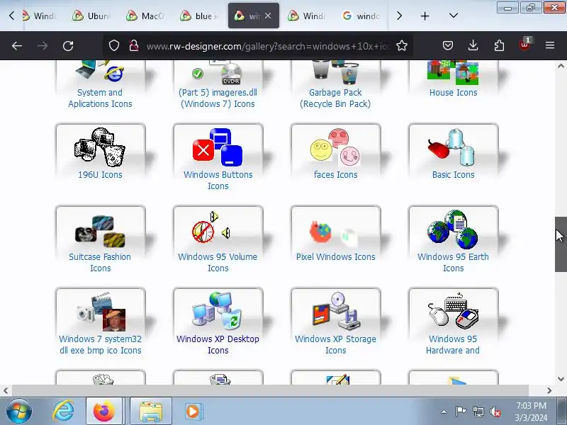The image size is (567, 425).
Task: Show hidden tray icons via the taskbar arrow
Action: click(444, 412)
